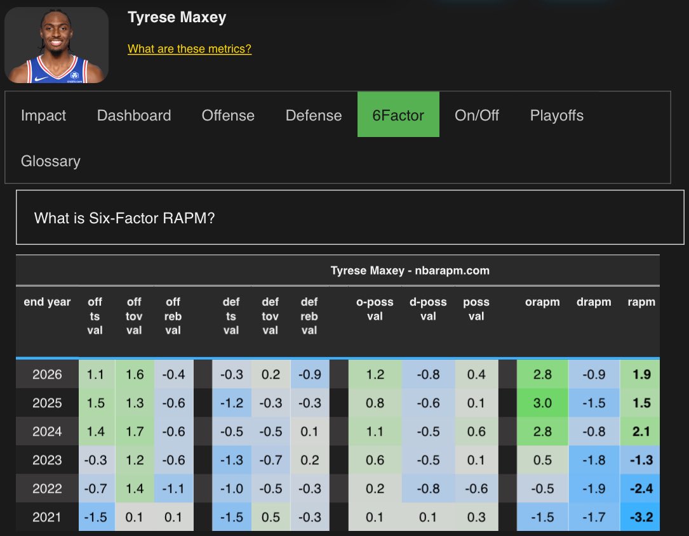Click the 1.7 off tov cell for 2024

[135, 431]
